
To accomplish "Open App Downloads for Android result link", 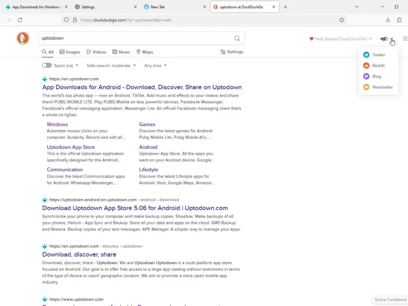I will 142,87.
